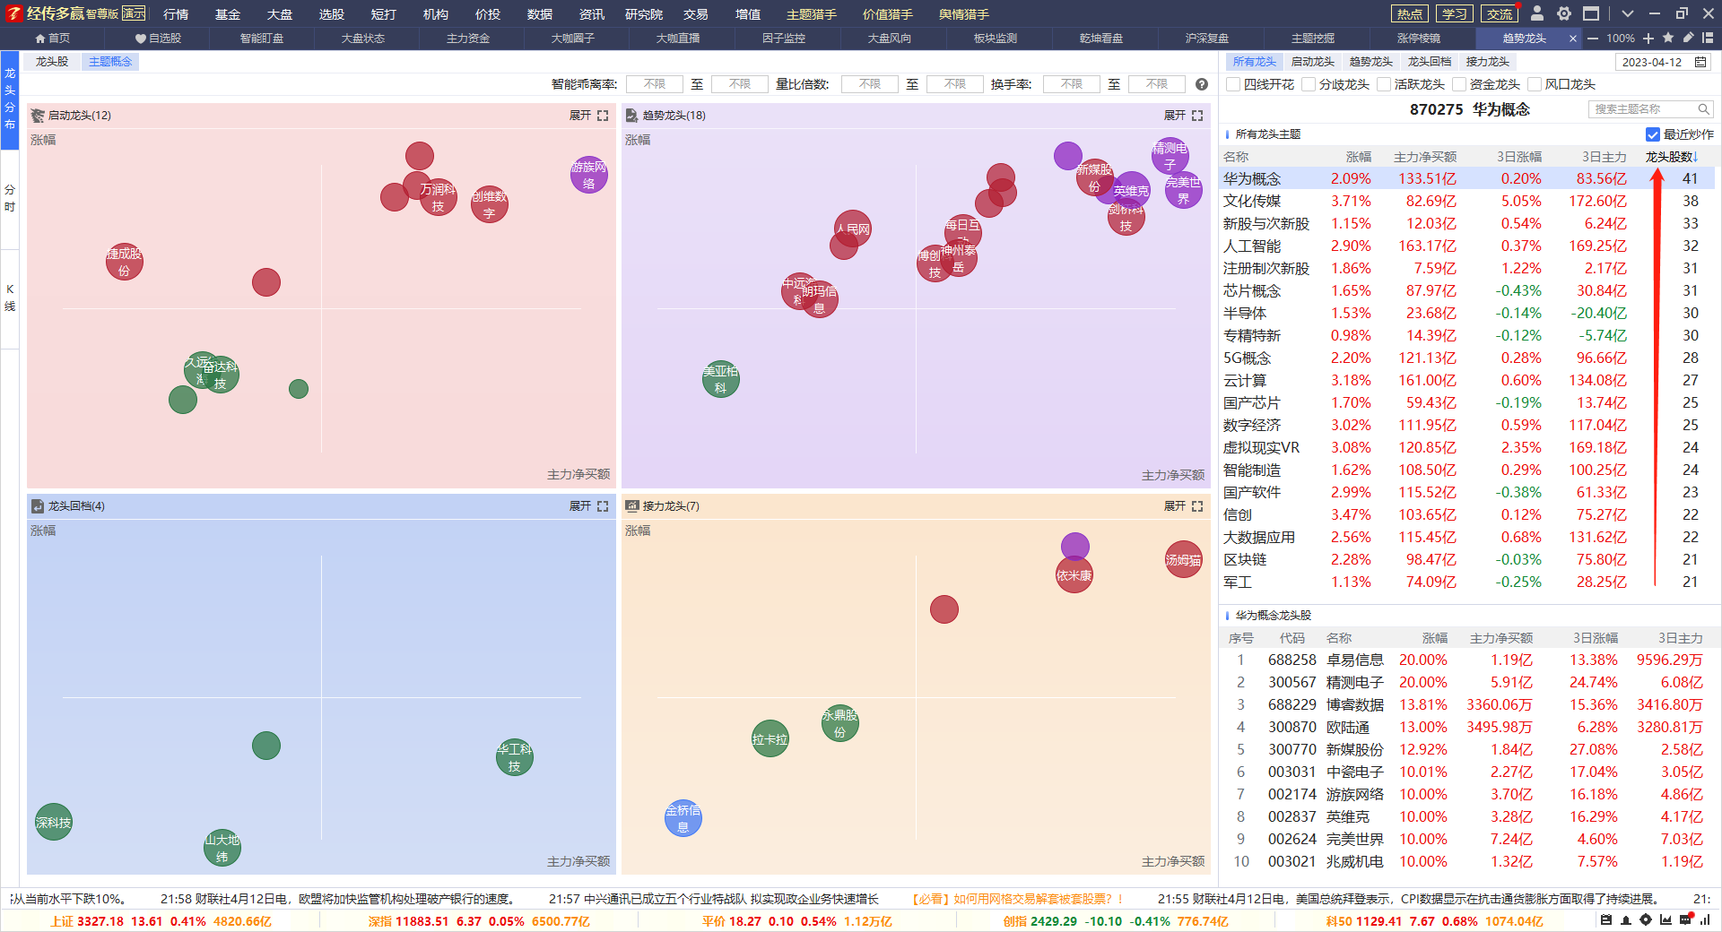This screenshot has width=1722, height=932.
Task: Click the target crosshair icon in status bar
Action: 1646,920
